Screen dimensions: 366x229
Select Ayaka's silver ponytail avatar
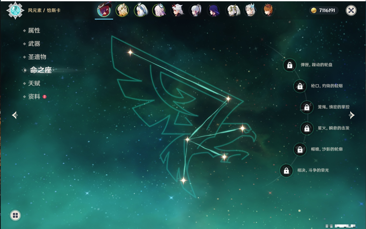coord(195,10)
